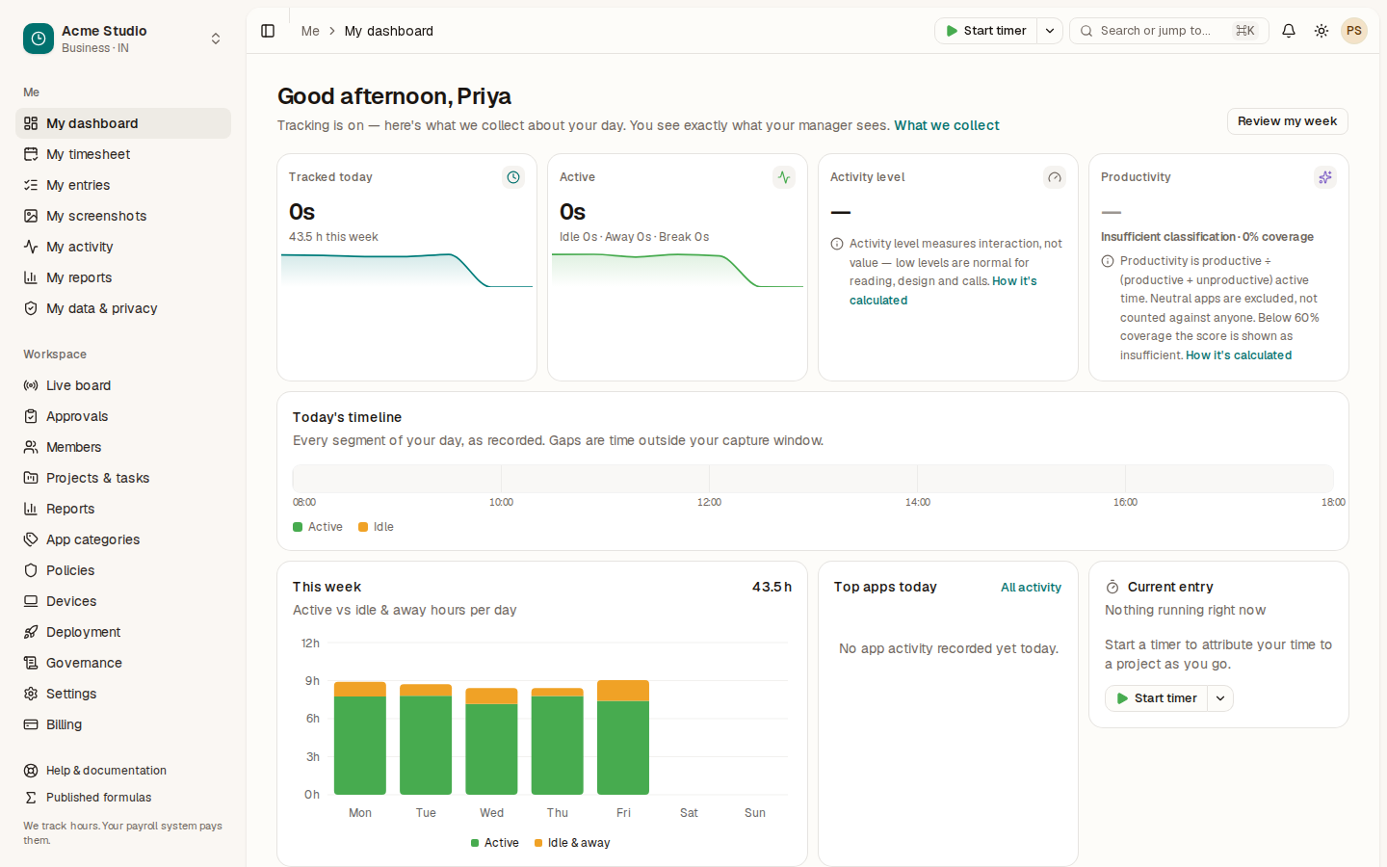The image size is (1387, 867).
Task: Start timer in the Current entry card
Action: click(x=1156, y=698)
